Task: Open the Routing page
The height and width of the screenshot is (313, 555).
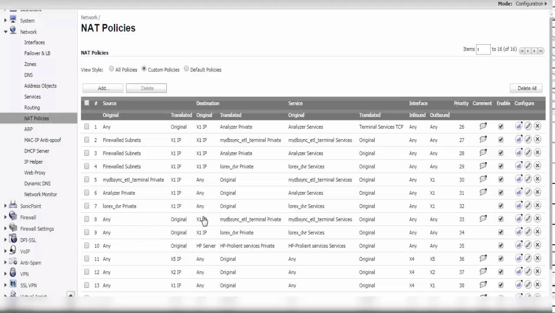Action: (x=32, y=107)
